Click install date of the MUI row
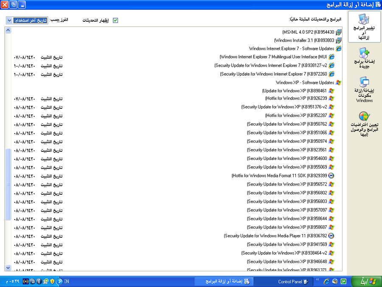This screenshot has width=382, height=287. (25, 57)
